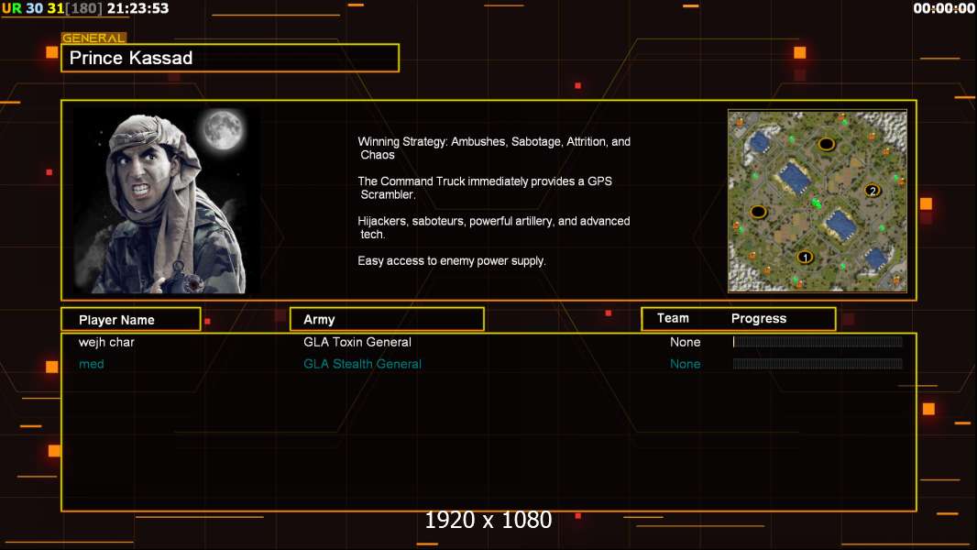
Task: Click the Prince Kassad general name box
Action: pyautogui.click(x=230, y=58)
